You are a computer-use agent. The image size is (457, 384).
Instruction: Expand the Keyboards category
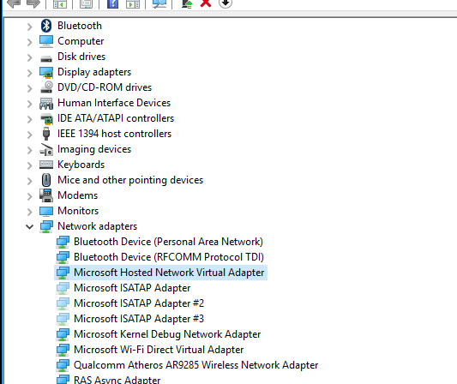coord(29,165)
